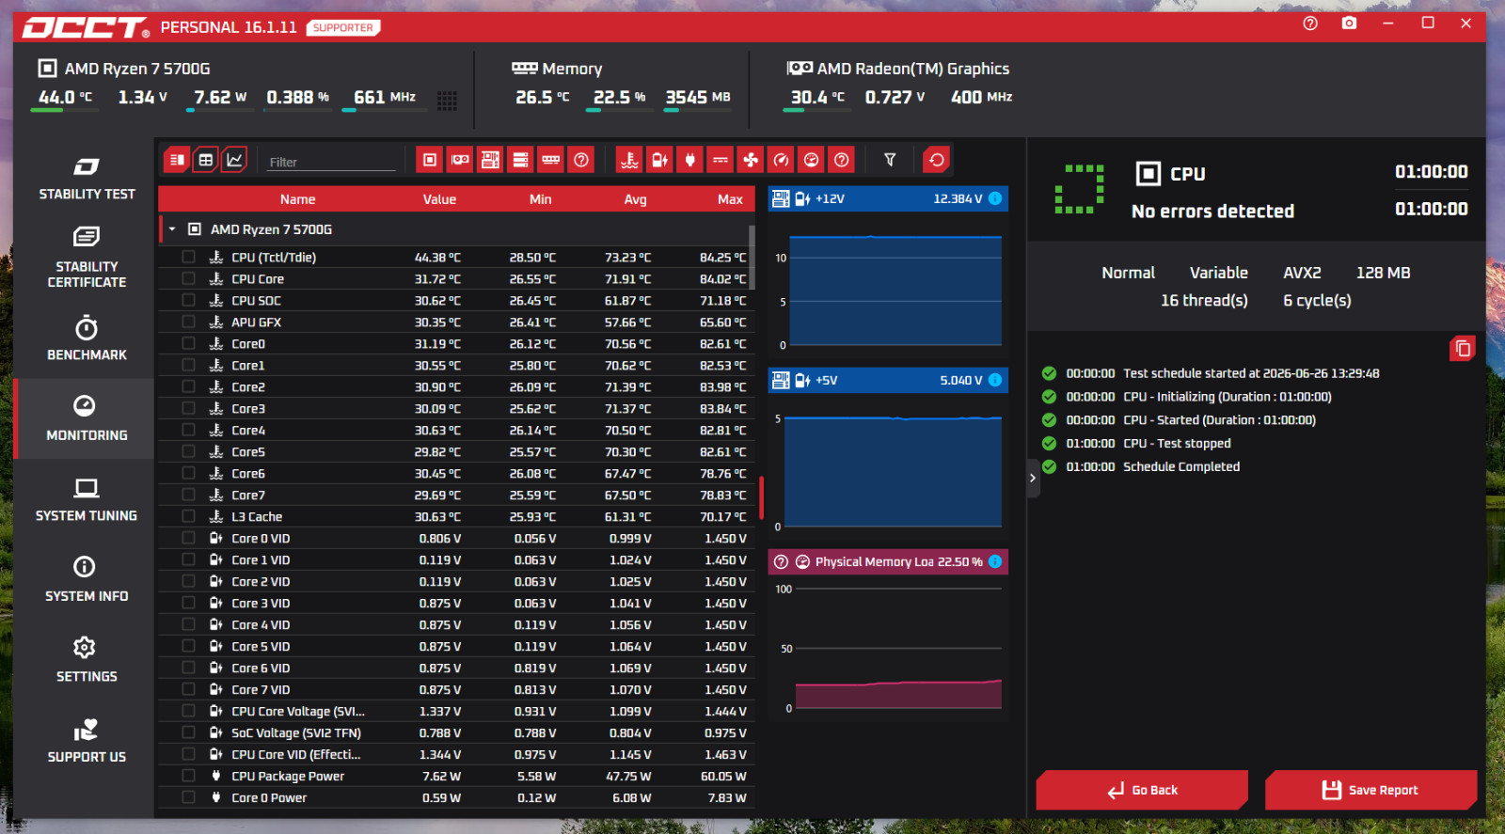
Task: Toggle the current sensor type filter
Action: pos(721,160)
